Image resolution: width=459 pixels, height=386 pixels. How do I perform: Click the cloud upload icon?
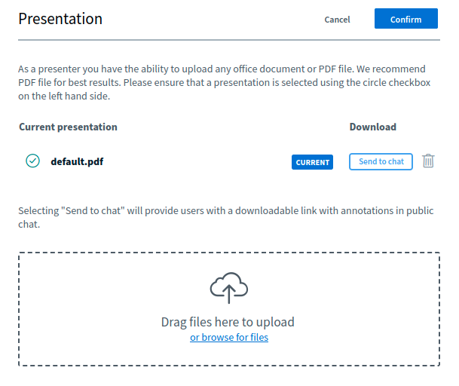coord(229,287)
